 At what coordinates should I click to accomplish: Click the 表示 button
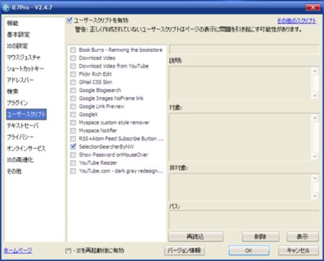coord(303,237)
